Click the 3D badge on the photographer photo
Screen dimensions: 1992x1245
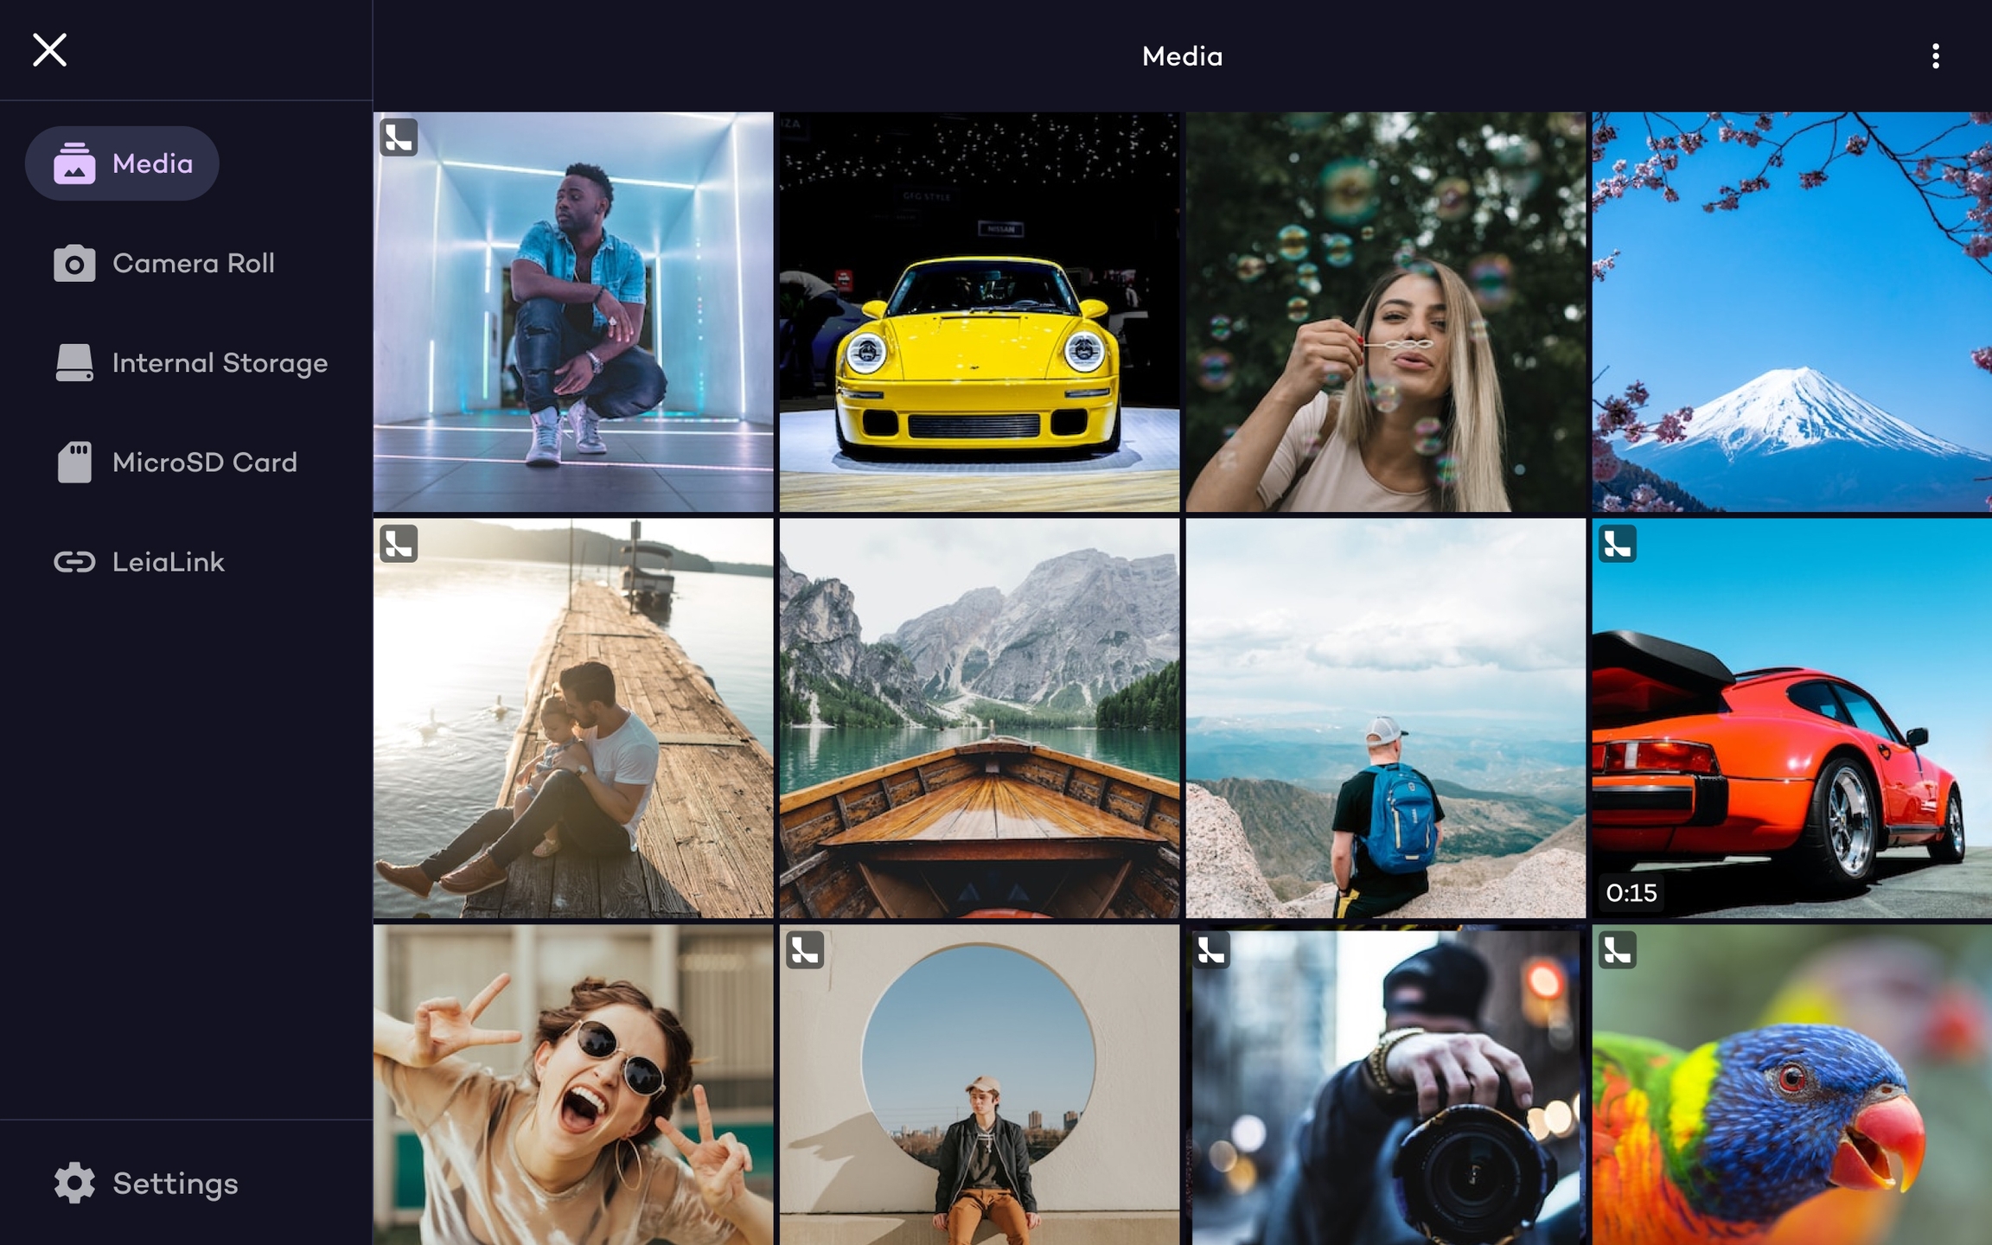1211,950
